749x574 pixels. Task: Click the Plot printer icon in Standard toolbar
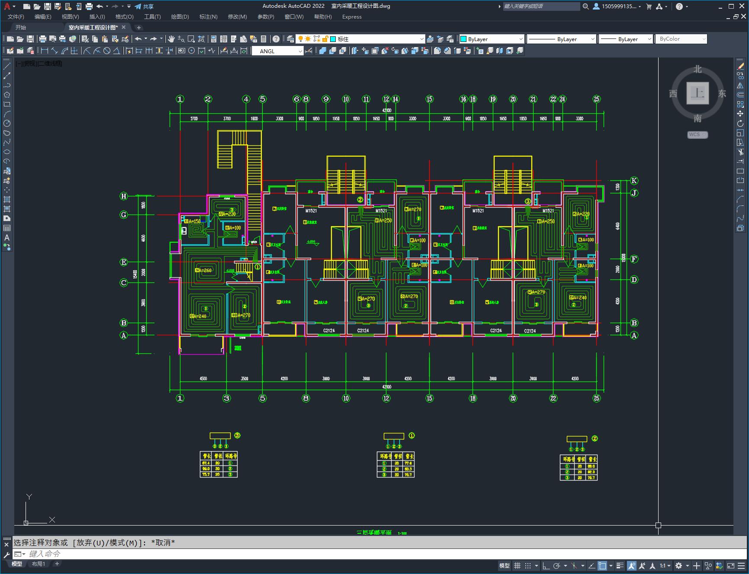[43, 39]
